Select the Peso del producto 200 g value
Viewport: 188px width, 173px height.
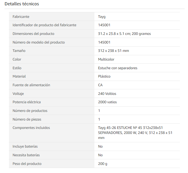tap(103, 164)
